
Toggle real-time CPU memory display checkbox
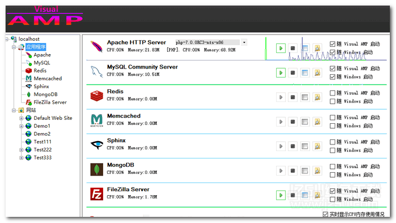tap(325, 215)
